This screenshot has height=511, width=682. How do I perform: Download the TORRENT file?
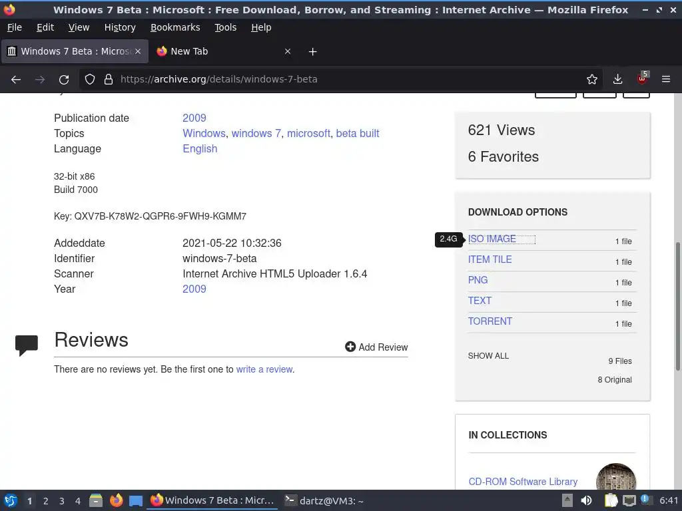[x=490, y=321]
